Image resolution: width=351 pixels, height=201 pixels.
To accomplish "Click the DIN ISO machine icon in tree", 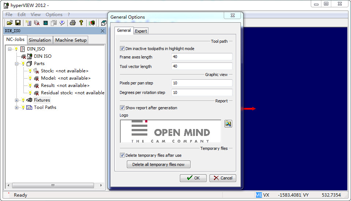I will [x=29, y=56].
